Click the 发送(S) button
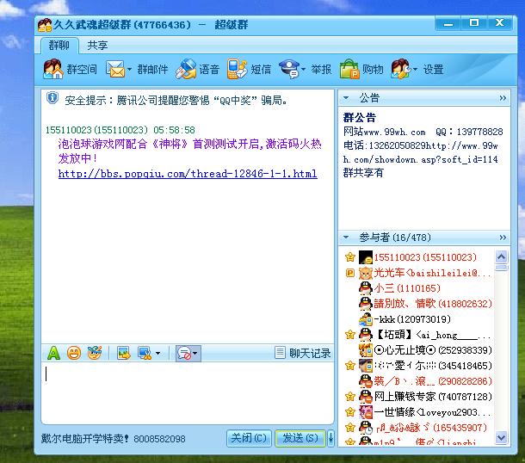 coord(300,438)
